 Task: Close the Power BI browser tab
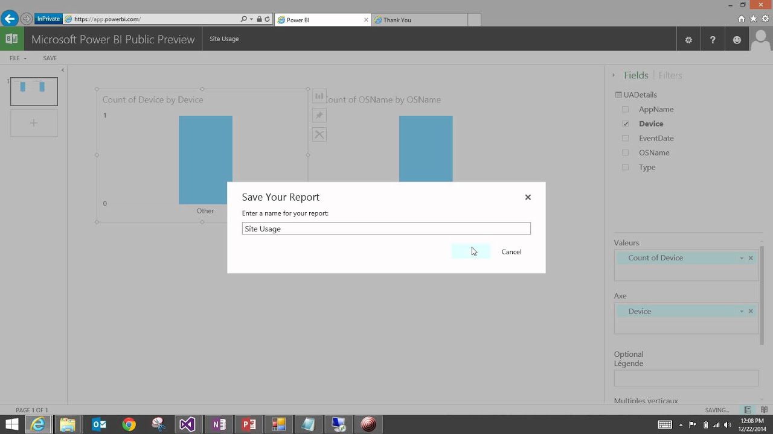366,20
